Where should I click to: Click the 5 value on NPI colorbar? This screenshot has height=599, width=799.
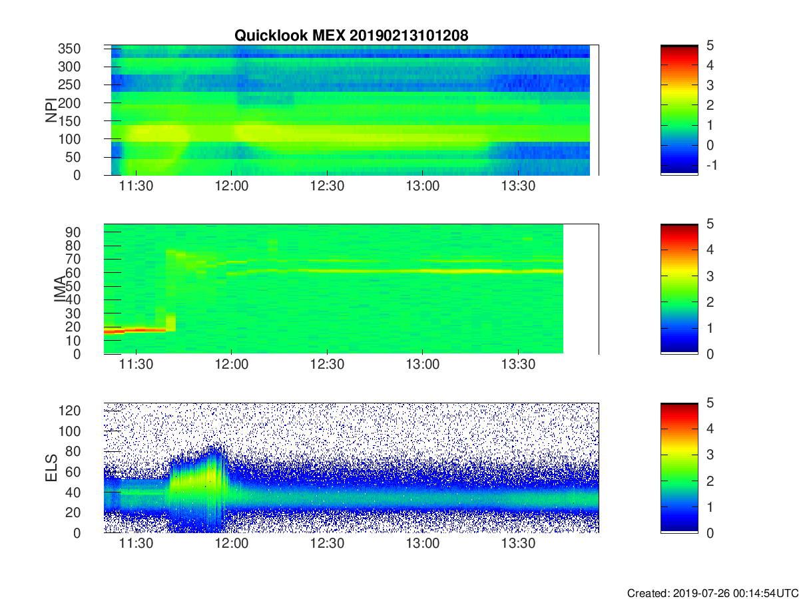pos(710,46)
